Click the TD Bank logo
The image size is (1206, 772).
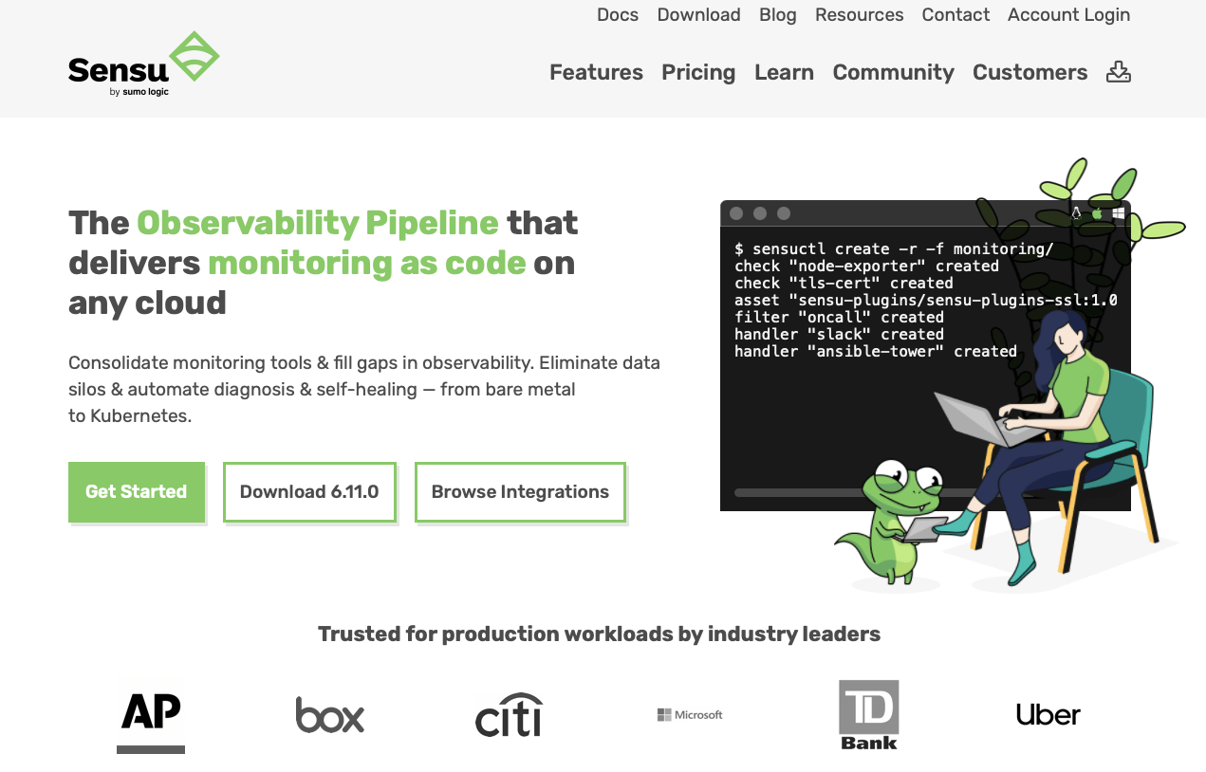pyautogui.click(x=869, y=715)
